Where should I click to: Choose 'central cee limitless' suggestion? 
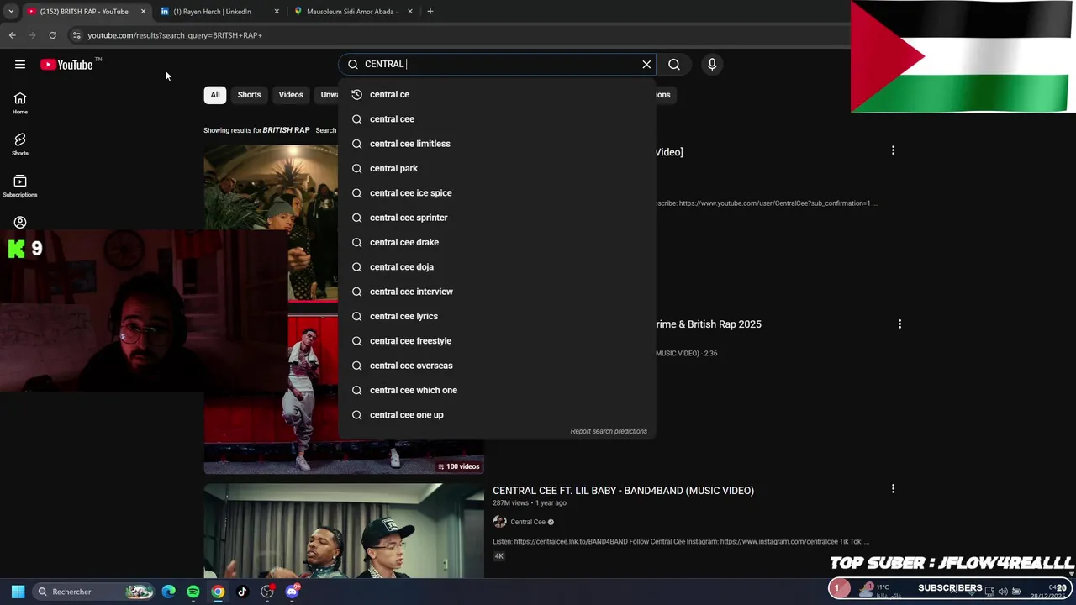(x=497, y=144)
